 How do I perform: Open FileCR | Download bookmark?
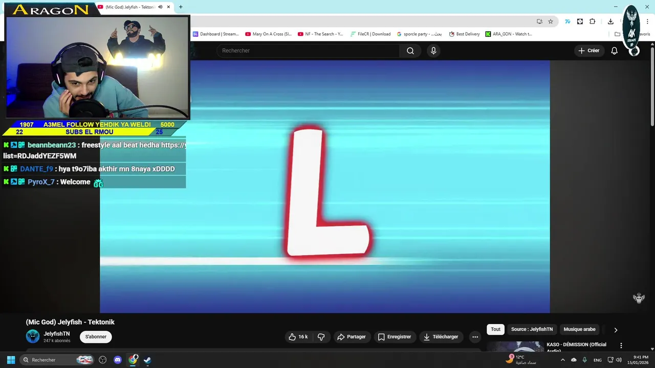tap(370, 34)
